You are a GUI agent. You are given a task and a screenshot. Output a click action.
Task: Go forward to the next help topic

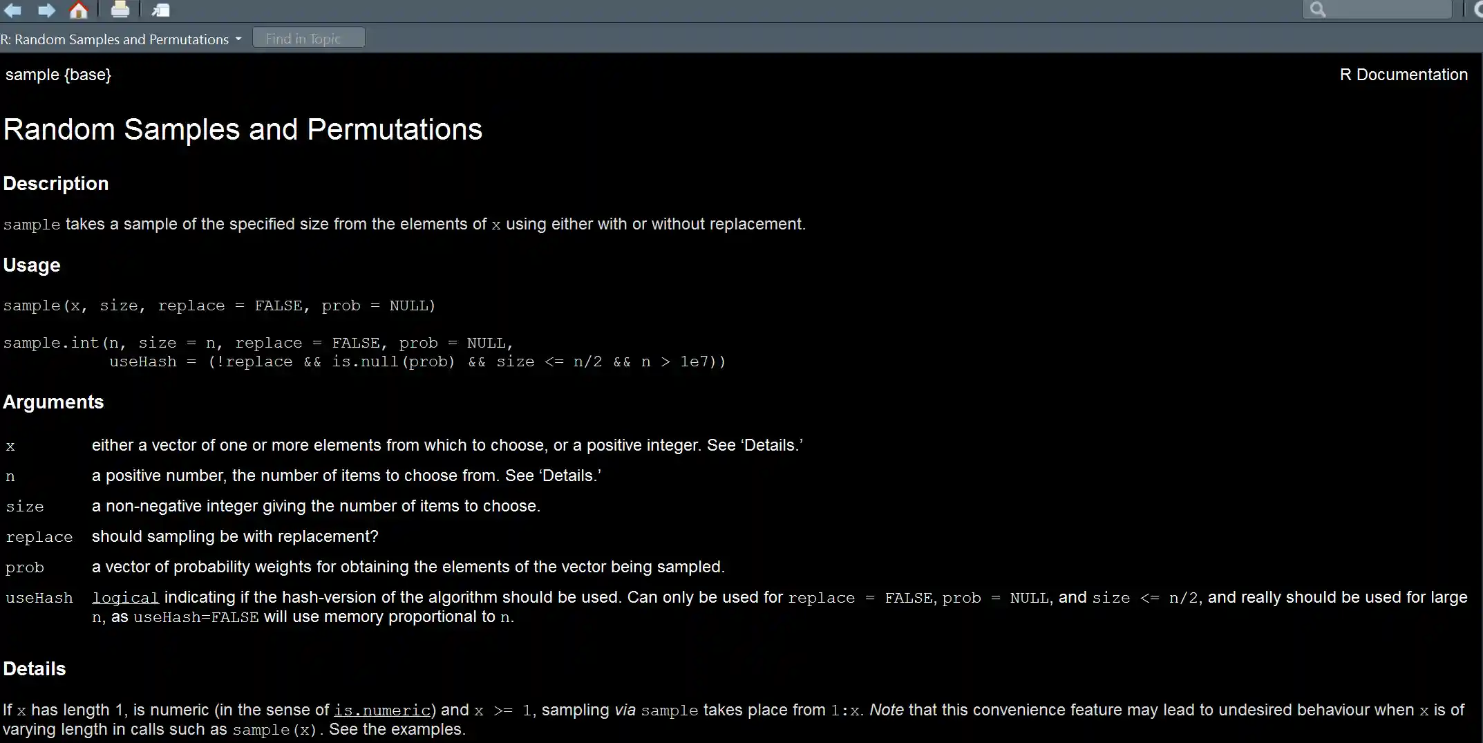46,10
